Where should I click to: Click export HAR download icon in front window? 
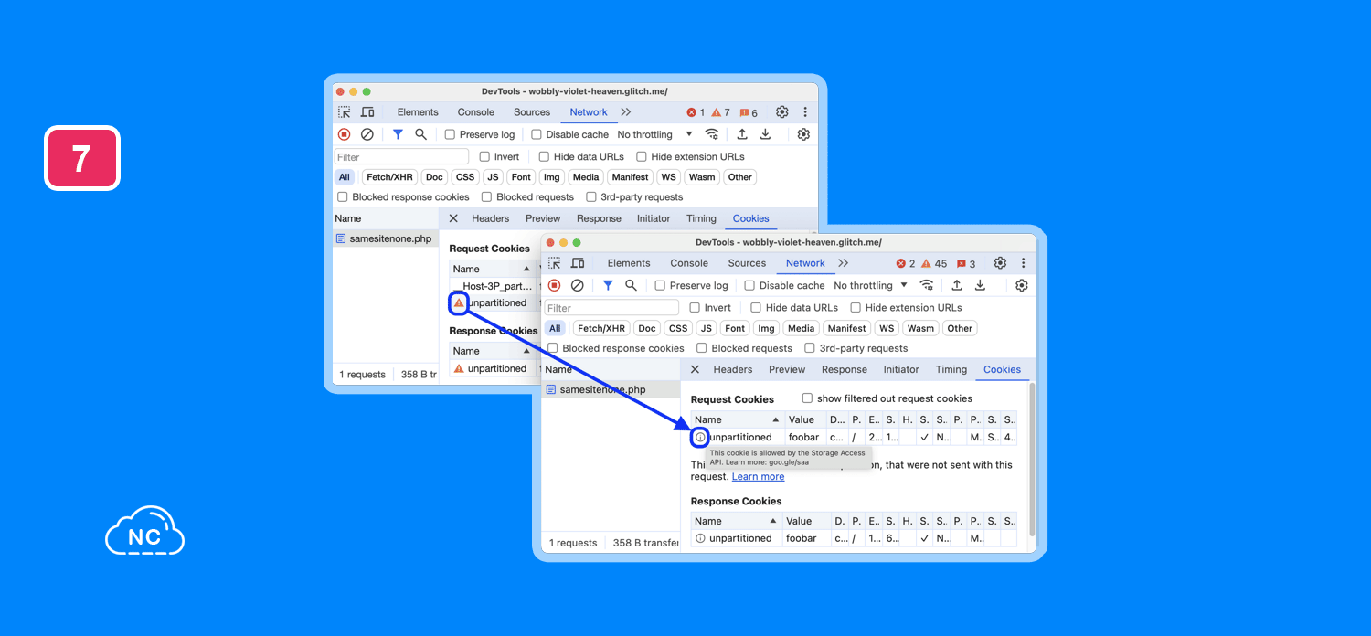click(x=980, y=285)
